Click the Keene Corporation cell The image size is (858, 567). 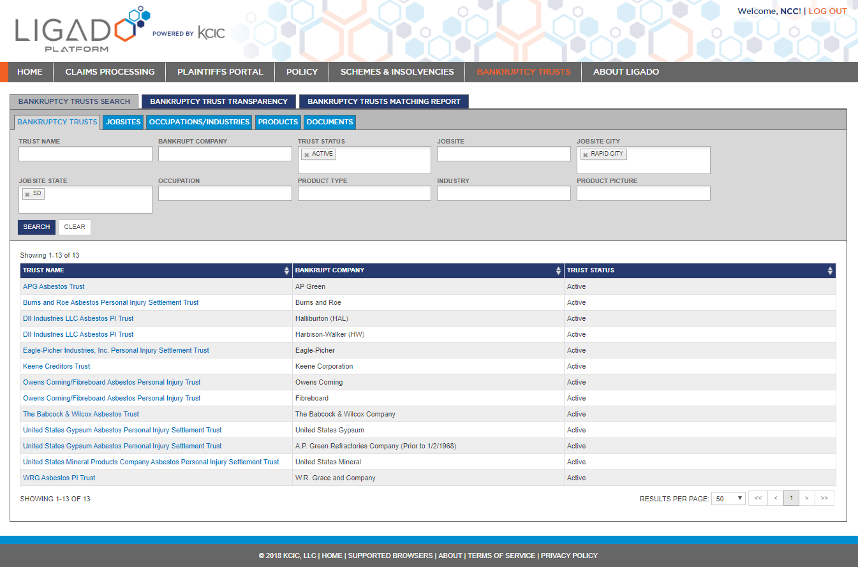tap(428, 366)
